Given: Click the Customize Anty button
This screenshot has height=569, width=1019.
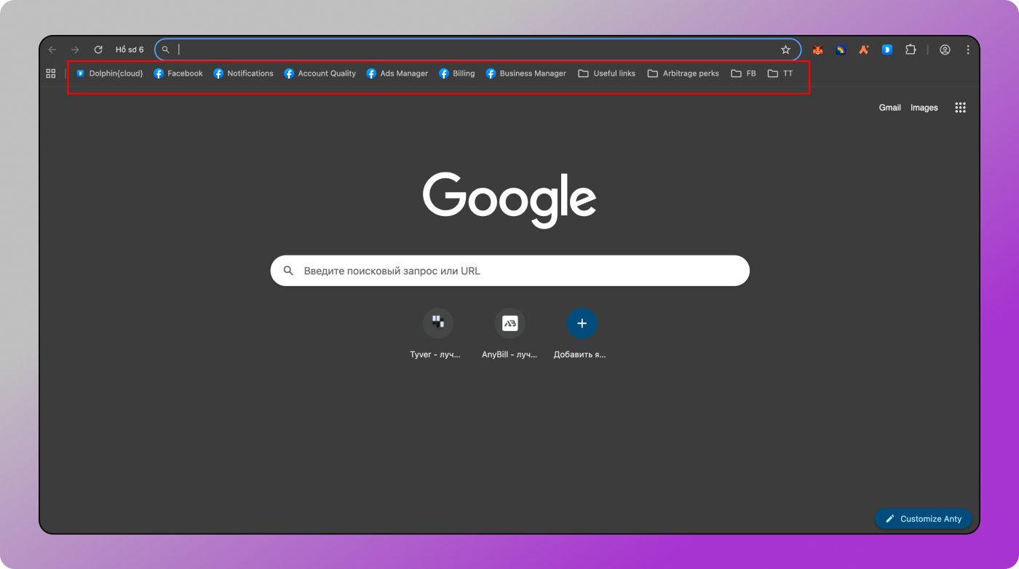Looking at the screenshot, I should (923, 519).
